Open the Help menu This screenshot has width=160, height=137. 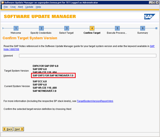[38, 7]
